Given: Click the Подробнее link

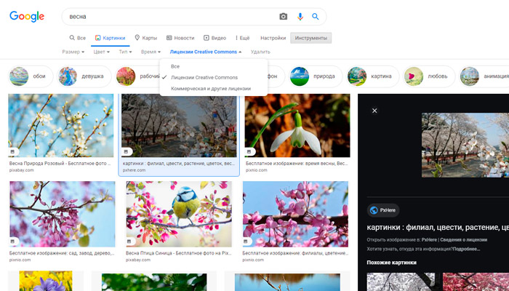Looking at the screenshot, I should (x=467, y=249).
